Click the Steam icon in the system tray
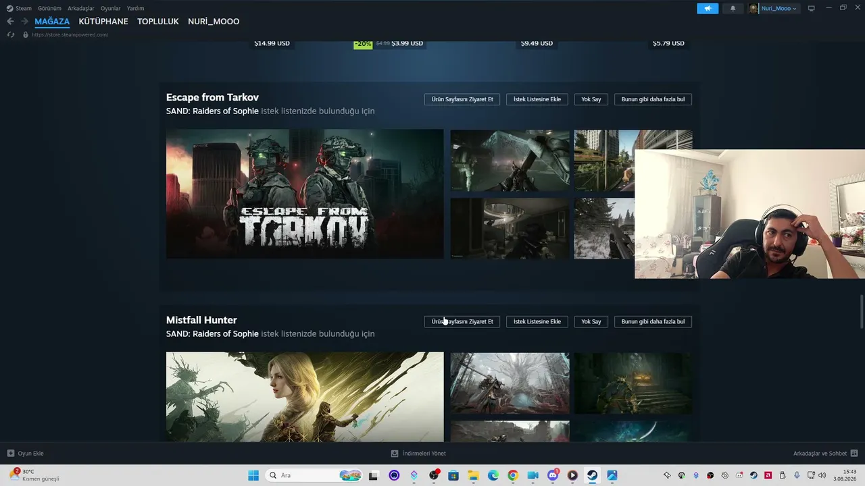 coord(753,475)
